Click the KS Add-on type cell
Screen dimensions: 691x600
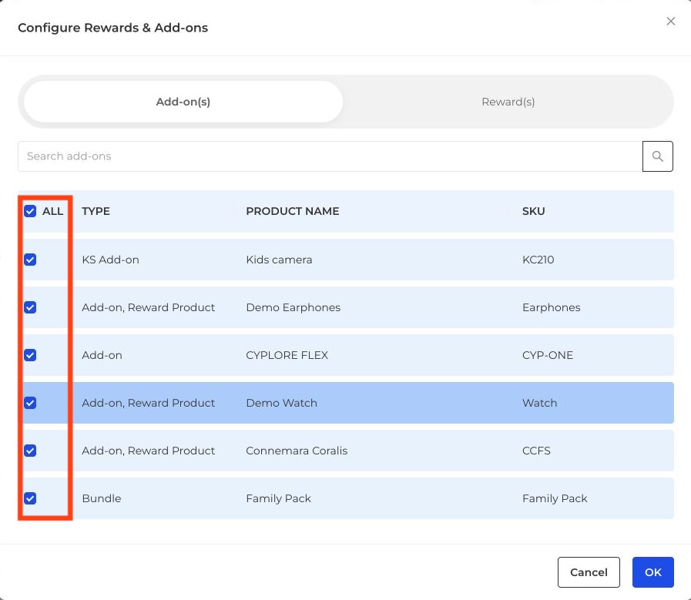[110, 260]
